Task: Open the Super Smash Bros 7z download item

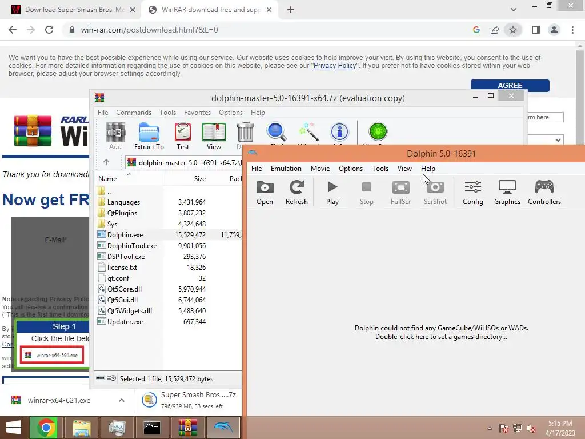Action: pyautogui.click(x=189, y=400)
